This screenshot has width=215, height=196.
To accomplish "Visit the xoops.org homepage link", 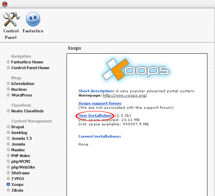I will [125, 95].
